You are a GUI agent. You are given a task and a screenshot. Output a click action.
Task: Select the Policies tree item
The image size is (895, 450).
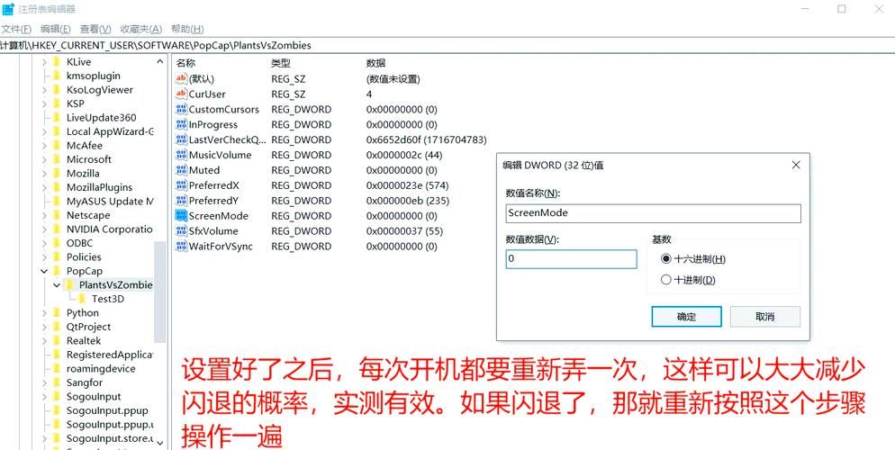pyautogui.click(x=84, y=257)
